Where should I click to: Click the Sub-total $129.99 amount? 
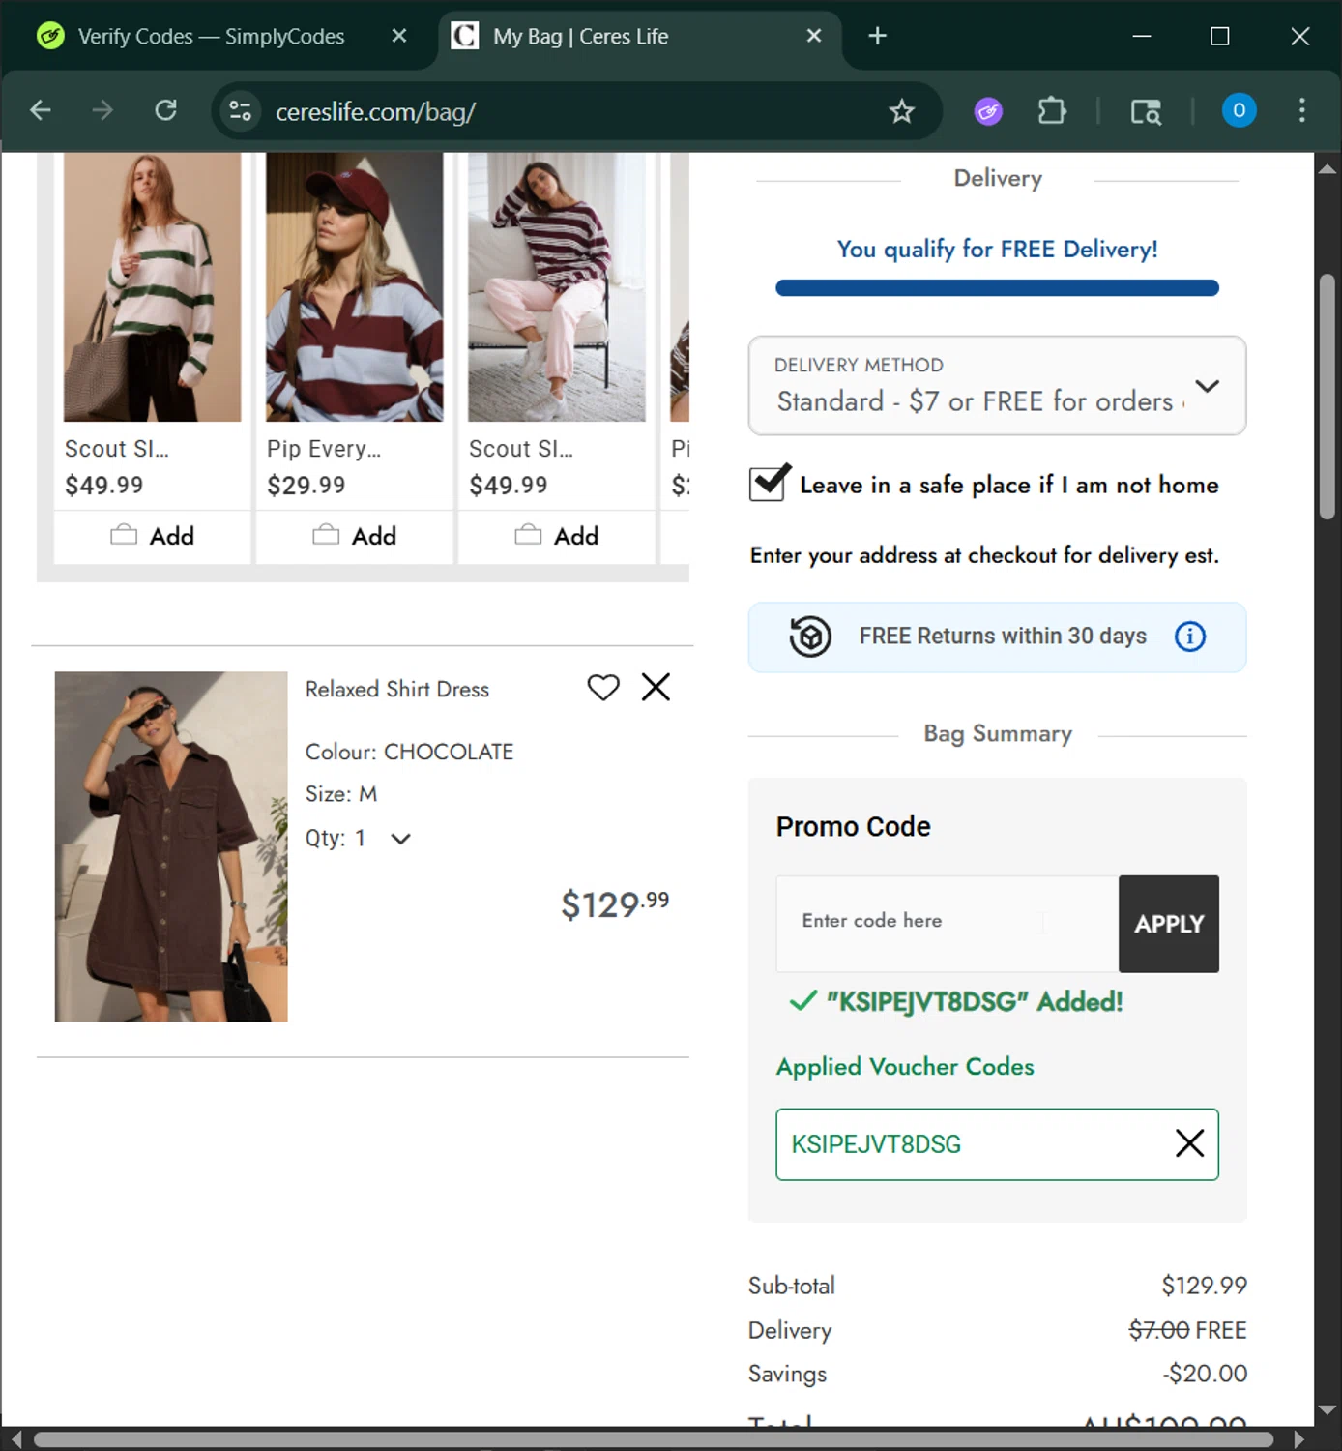click(x=1204, y=1286)
